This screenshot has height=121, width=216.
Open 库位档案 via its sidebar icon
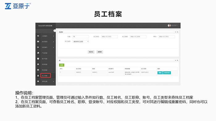(38, 70)
